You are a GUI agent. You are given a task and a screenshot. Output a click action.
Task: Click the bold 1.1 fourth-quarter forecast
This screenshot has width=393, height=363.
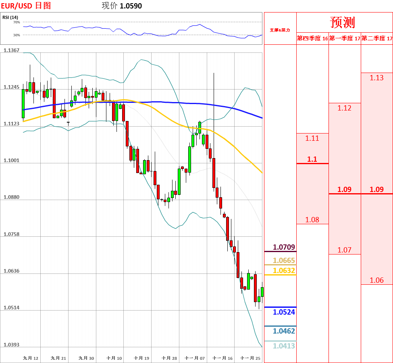(312, 159)
